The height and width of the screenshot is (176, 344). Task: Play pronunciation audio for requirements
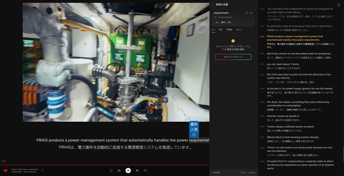click(232, 17)
